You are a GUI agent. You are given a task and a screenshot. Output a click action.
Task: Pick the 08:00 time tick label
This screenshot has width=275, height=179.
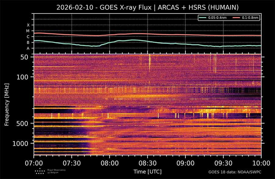click(x=109, y=163)
